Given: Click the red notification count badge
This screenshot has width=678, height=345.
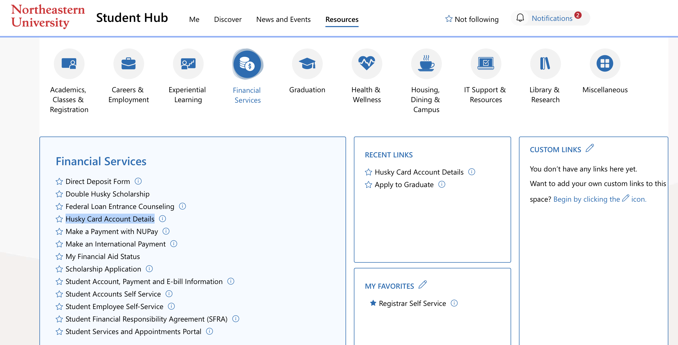Looking at the screenshot, I should (x=578, y=15).
